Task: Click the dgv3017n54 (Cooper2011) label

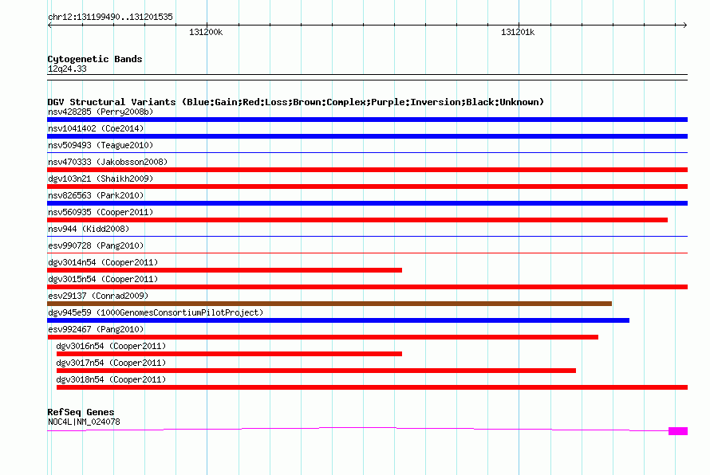Action: pos(111,363)
